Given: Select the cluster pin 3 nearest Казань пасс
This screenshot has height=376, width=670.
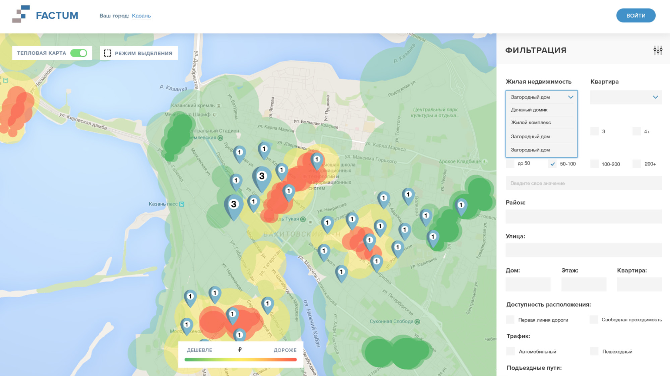Looking at the screenshot, I should click(x=234, y=207).
